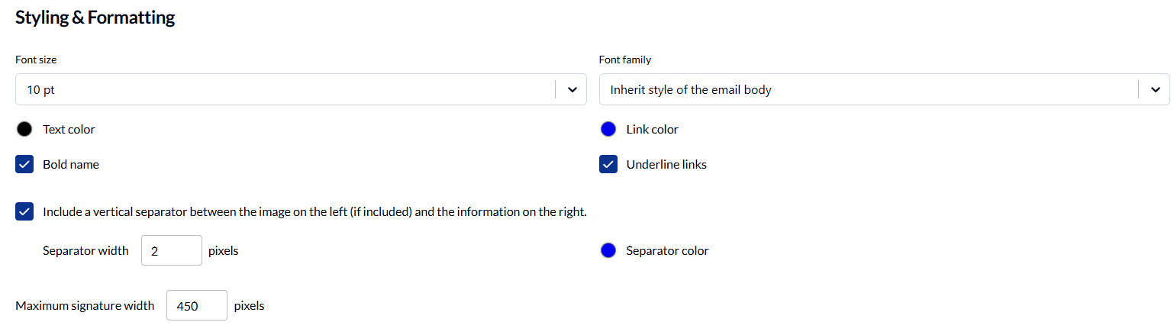Viewport: 1174px width, 335px height.
Task: Open the Font family dropdown
Action: click(866, 89)
